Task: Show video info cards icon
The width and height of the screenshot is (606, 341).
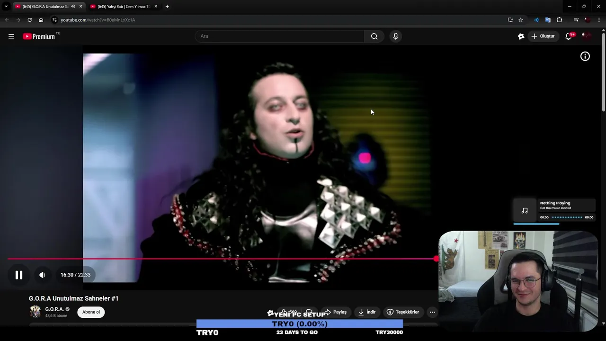Action: coord(585,56)
